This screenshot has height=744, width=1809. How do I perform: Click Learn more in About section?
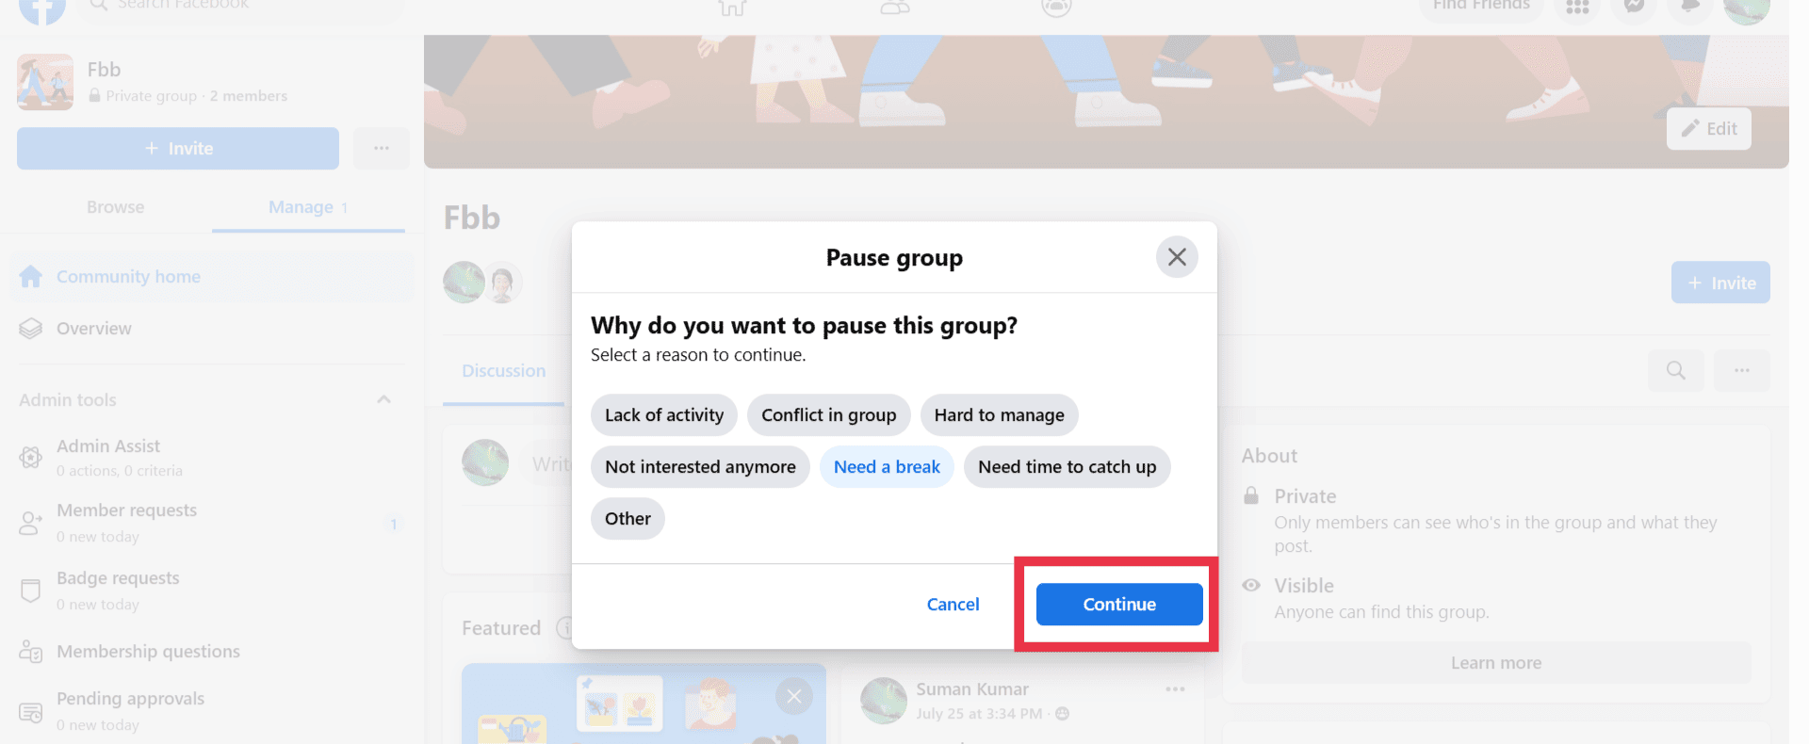point(1496,663)
